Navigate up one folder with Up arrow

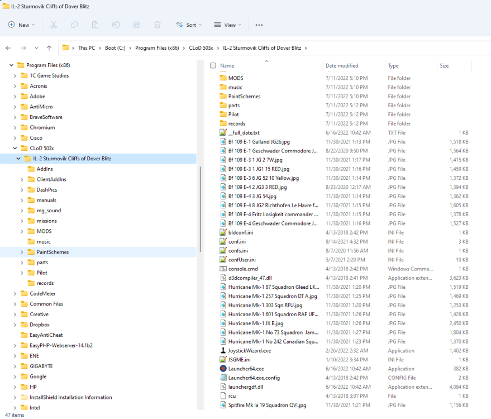pyautogui.click(x=49, y=48)
